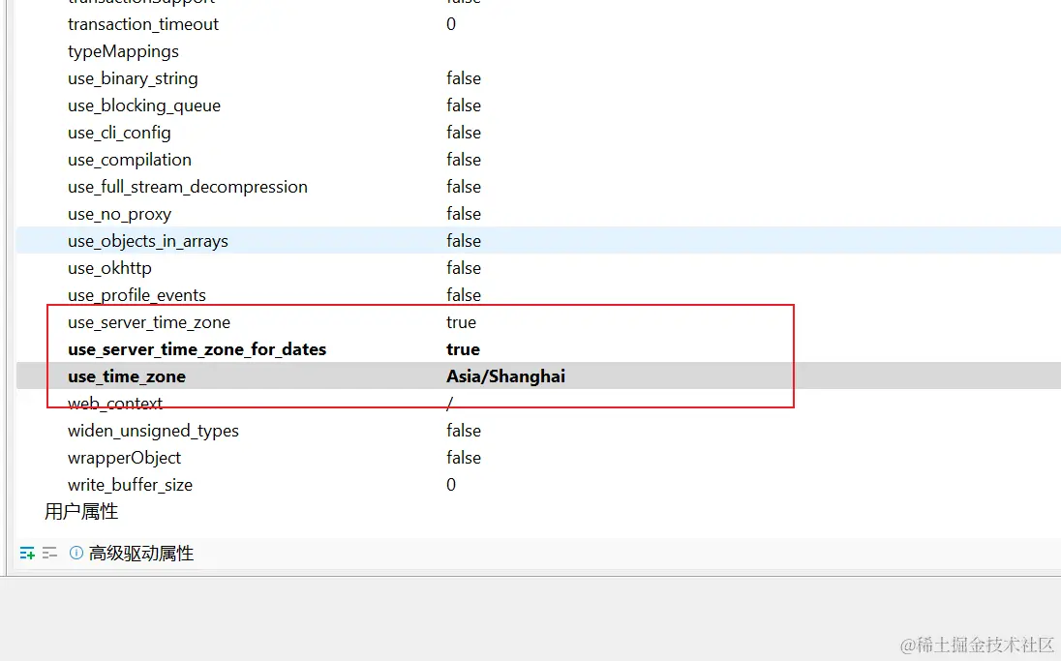1061x661 pixels.
Task: Click the false value of use_cli_config
Action: coord(464,133)
